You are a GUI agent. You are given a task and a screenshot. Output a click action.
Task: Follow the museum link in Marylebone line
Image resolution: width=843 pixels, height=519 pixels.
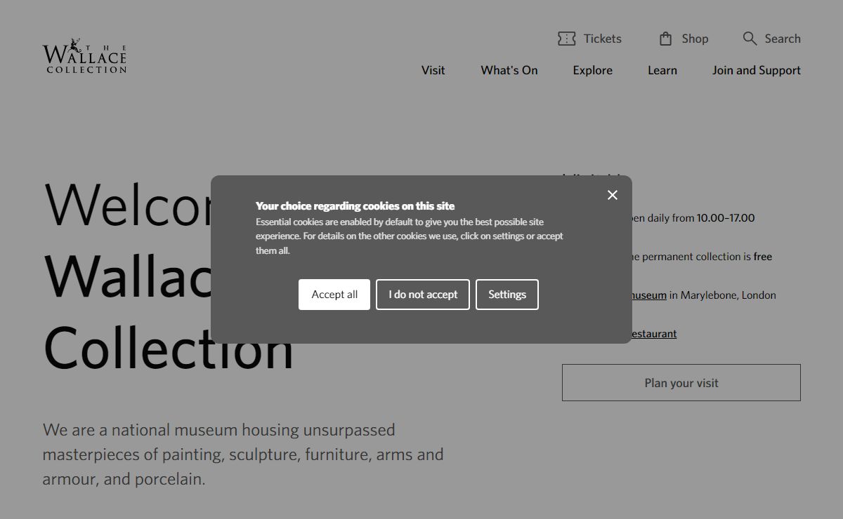click(649, 295)
